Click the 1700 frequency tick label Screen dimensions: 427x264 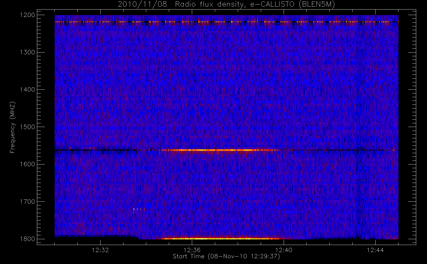tap(27, 202)
